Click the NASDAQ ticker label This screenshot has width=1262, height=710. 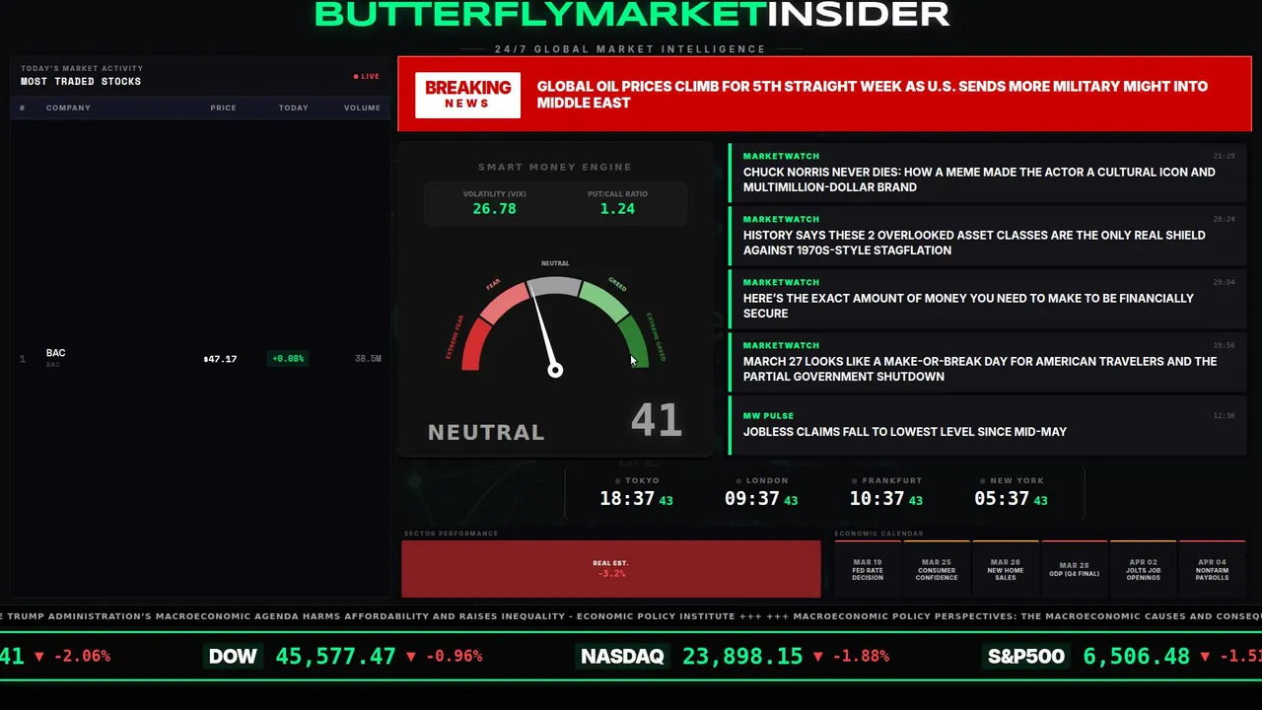coord(622,656)
